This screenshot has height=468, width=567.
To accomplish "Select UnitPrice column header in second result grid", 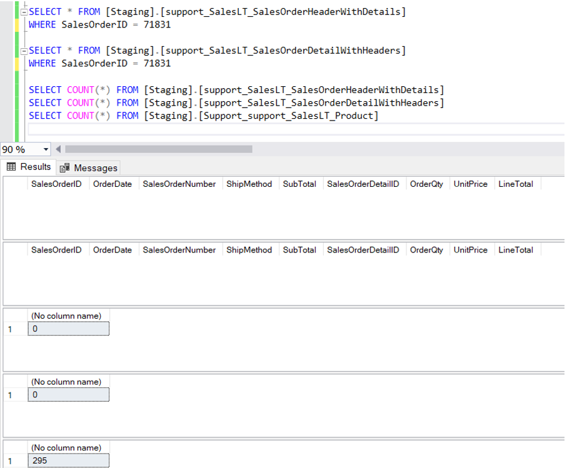I will [470, 250].
